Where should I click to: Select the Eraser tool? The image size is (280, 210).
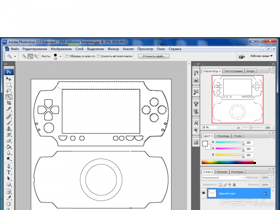(x=9, y=141)
